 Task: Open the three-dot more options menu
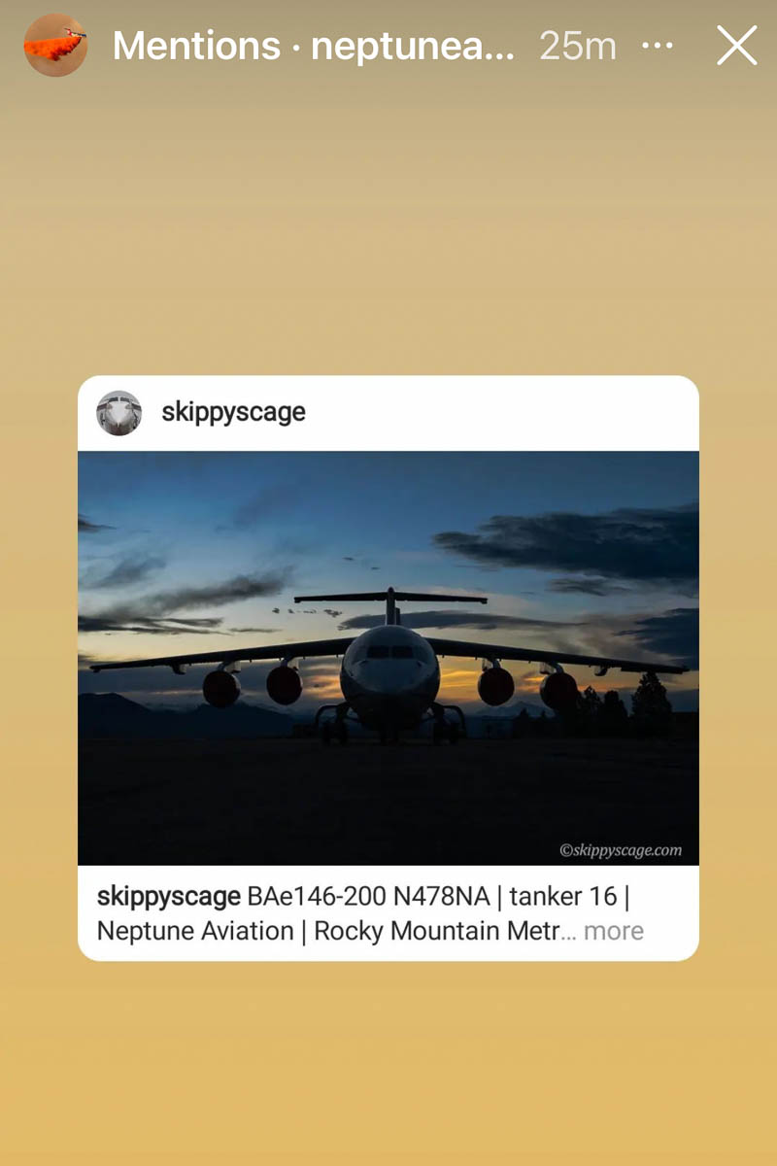pyautogui.click(x=659, y=46)
